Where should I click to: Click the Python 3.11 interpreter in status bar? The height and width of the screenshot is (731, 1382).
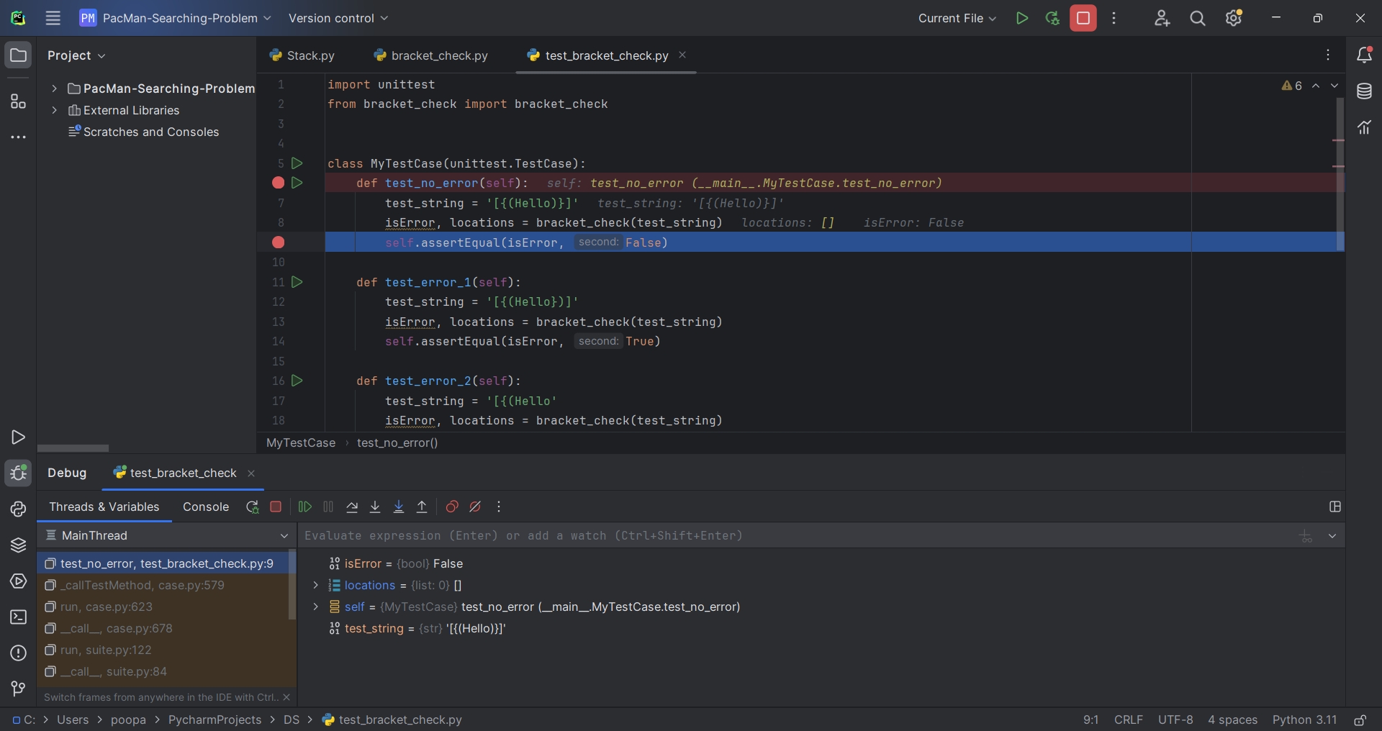click(x=1305, y=720)
